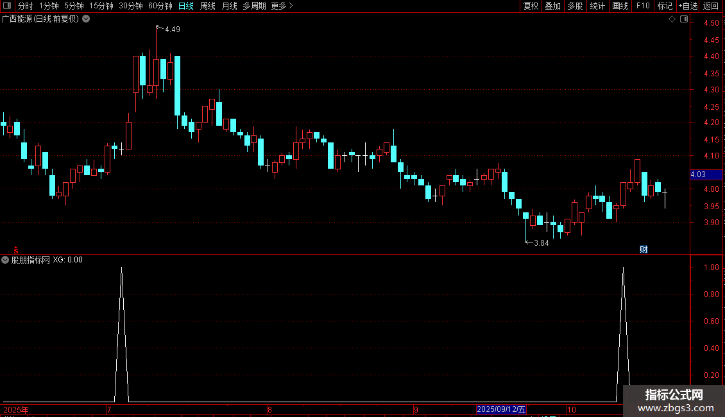Click the 复权 adjustment button
This screenshot has width=725, height=417.
531,6
